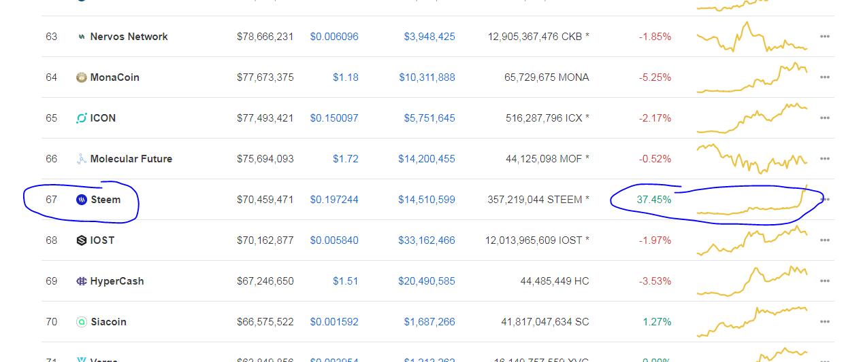The width and height of the screenshot is (861, 362).
Task: Select Steem market cap $70,459,471
Action: point(265,200)
